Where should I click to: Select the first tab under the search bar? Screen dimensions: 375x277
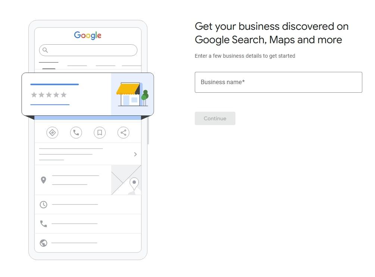48,63
